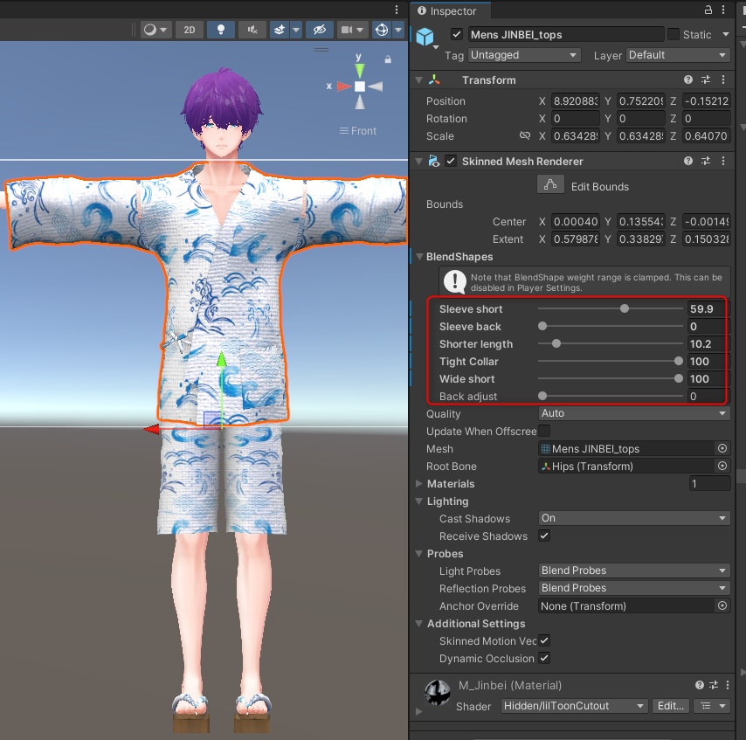Open the scene shading mode dropdown

coord(155,30)
